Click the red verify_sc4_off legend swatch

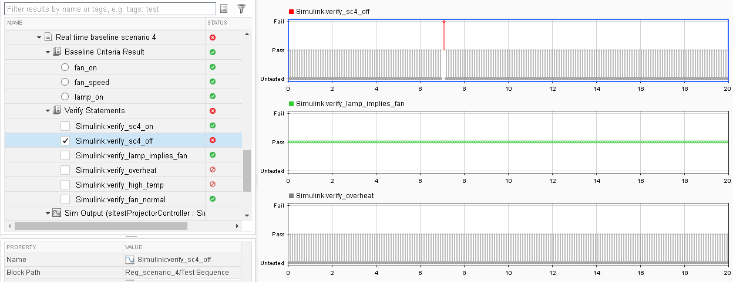291,12
